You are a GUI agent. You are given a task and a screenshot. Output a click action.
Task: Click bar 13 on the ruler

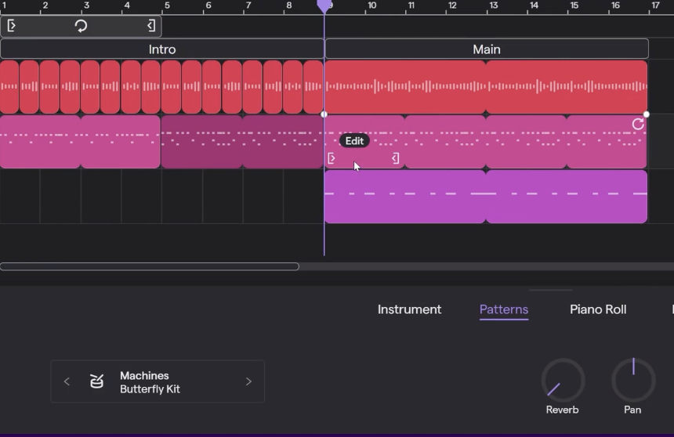493,5
